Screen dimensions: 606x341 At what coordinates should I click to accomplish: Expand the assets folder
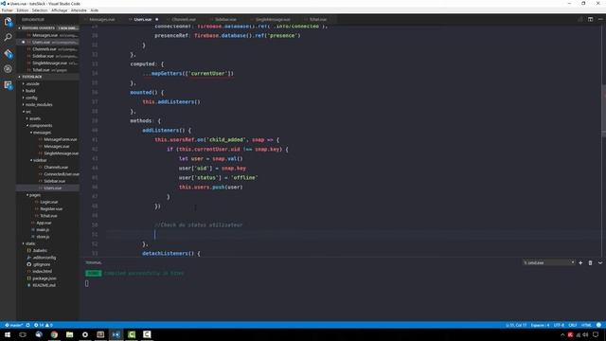(35, 118)
